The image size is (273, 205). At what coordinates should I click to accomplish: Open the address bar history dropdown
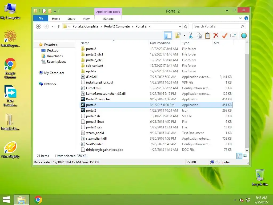coord(180,26)
